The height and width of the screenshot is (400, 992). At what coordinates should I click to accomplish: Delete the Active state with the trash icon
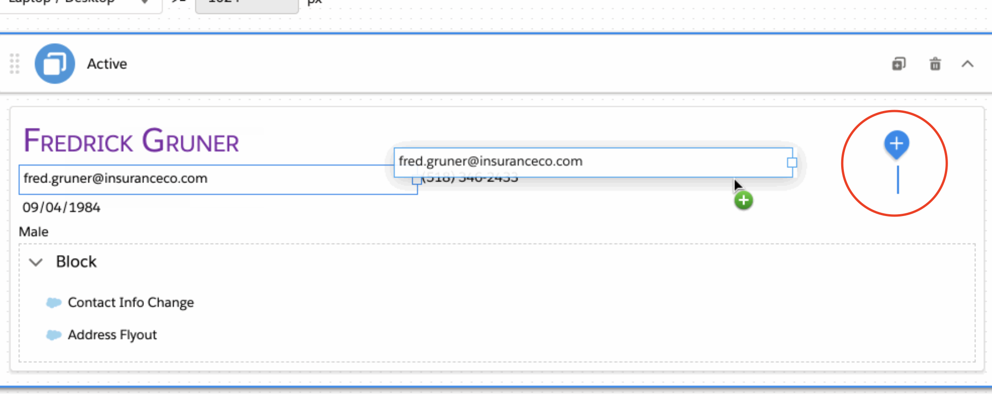(x=935, y=64)
